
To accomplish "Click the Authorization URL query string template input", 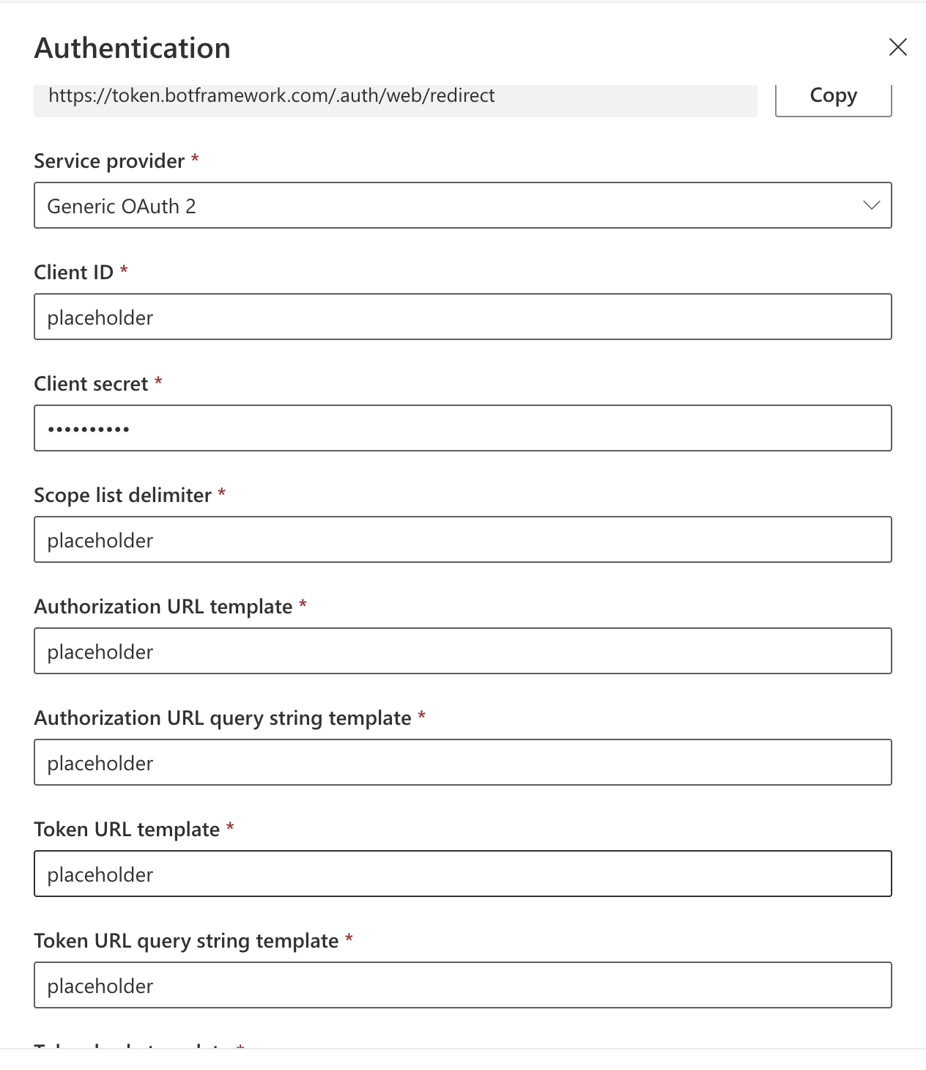I will coord(463,762).
